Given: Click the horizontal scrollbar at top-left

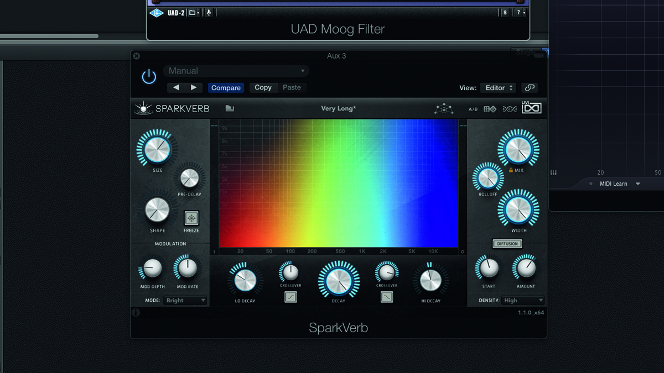Looking at the screenshot, I should pos(49,36).
